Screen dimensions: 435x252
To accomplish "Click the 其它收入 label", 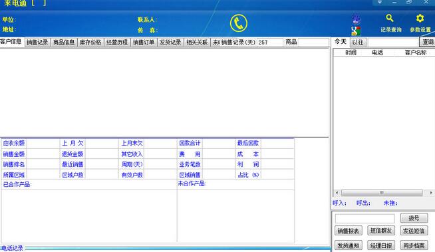I will (x=132, y=154).
